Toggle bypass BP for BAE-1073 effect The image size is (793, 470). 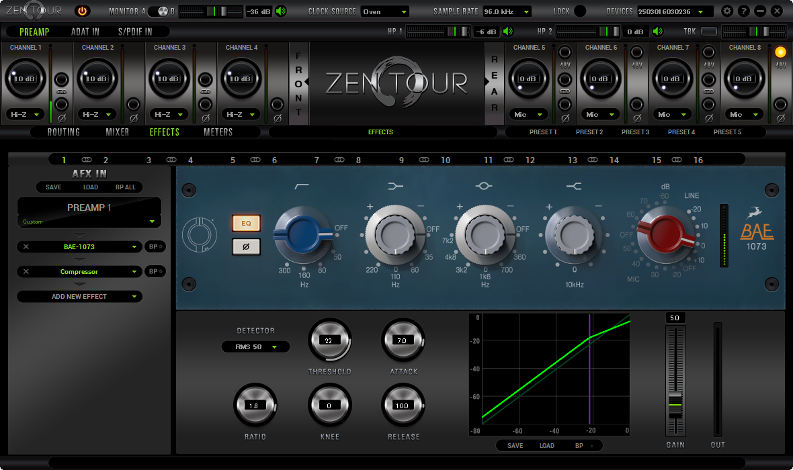click(155, 246)
